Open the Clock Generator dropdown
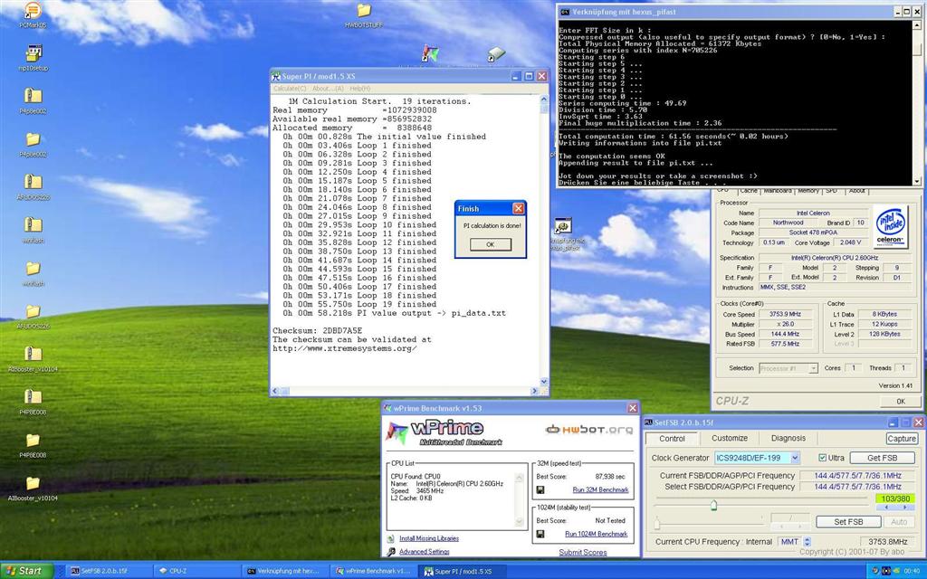The image size is (927, 579). 795,458
